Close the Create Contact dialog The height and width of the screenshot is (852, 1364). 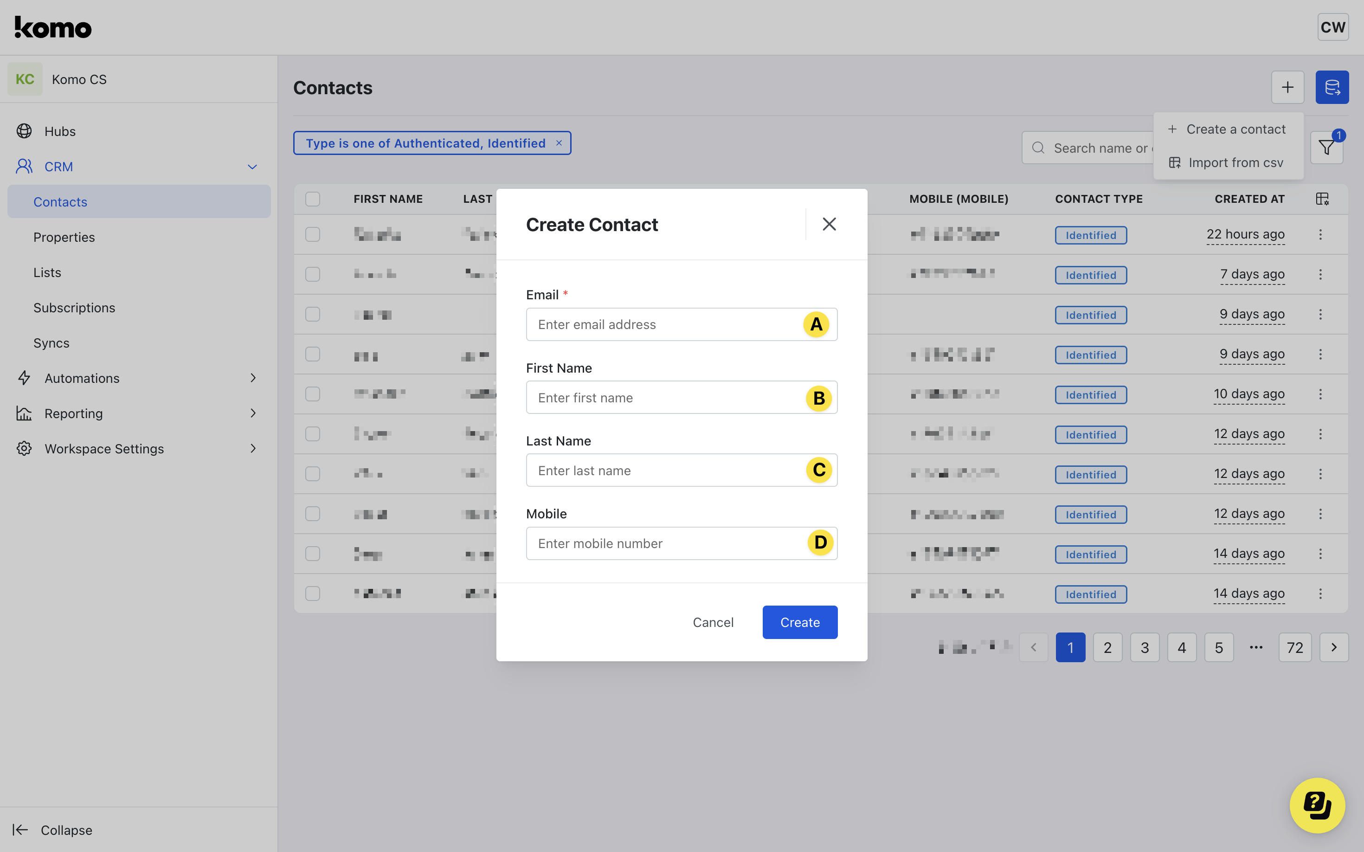pyautogui.click(x=829, y=224)
